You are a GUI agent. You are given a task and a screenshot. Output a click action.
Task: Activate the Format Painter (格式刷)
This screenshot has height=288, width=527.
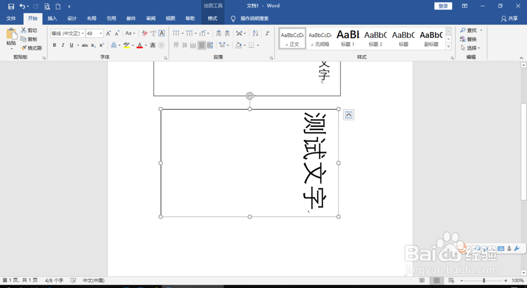tap(31, 48)
